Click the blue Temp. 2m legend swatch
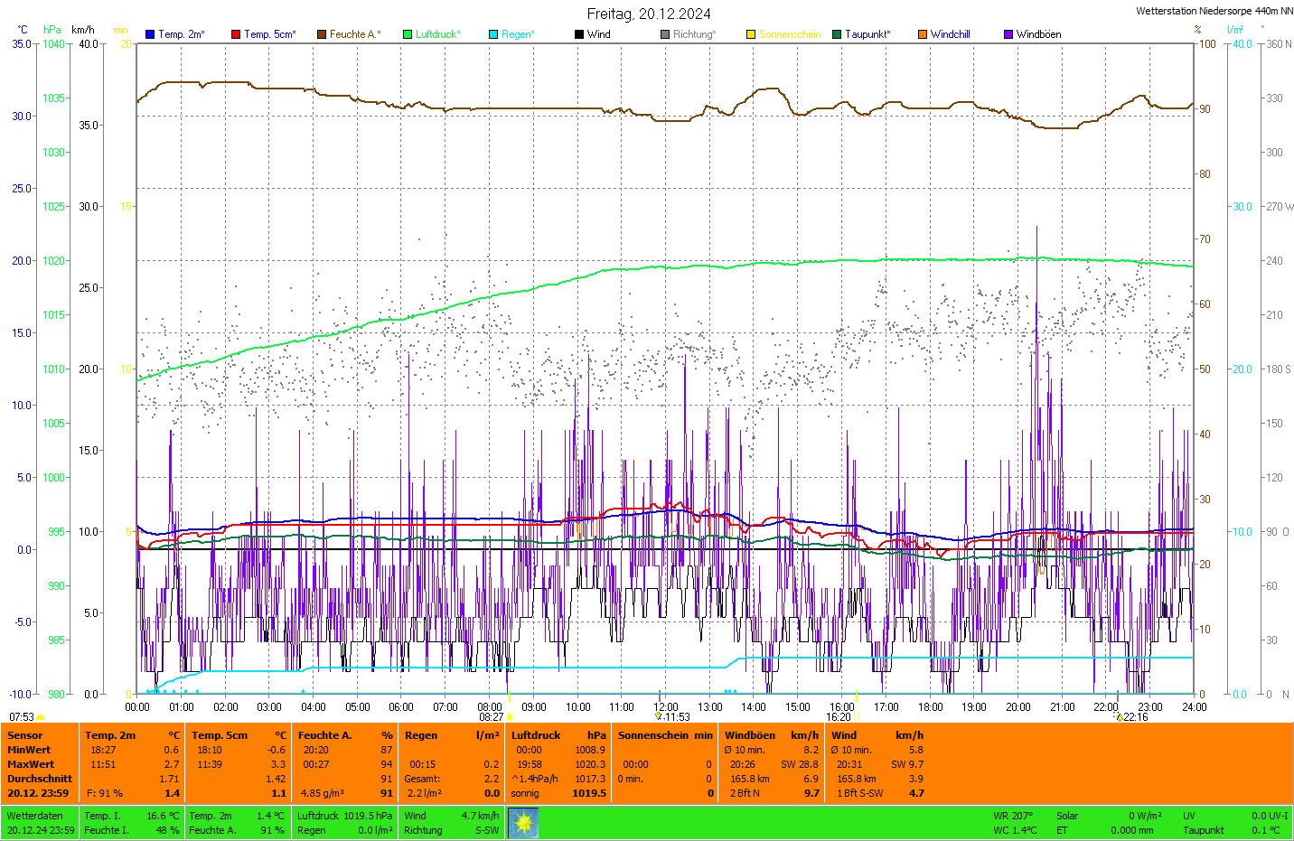1294x841 pixels. [150, 34]
